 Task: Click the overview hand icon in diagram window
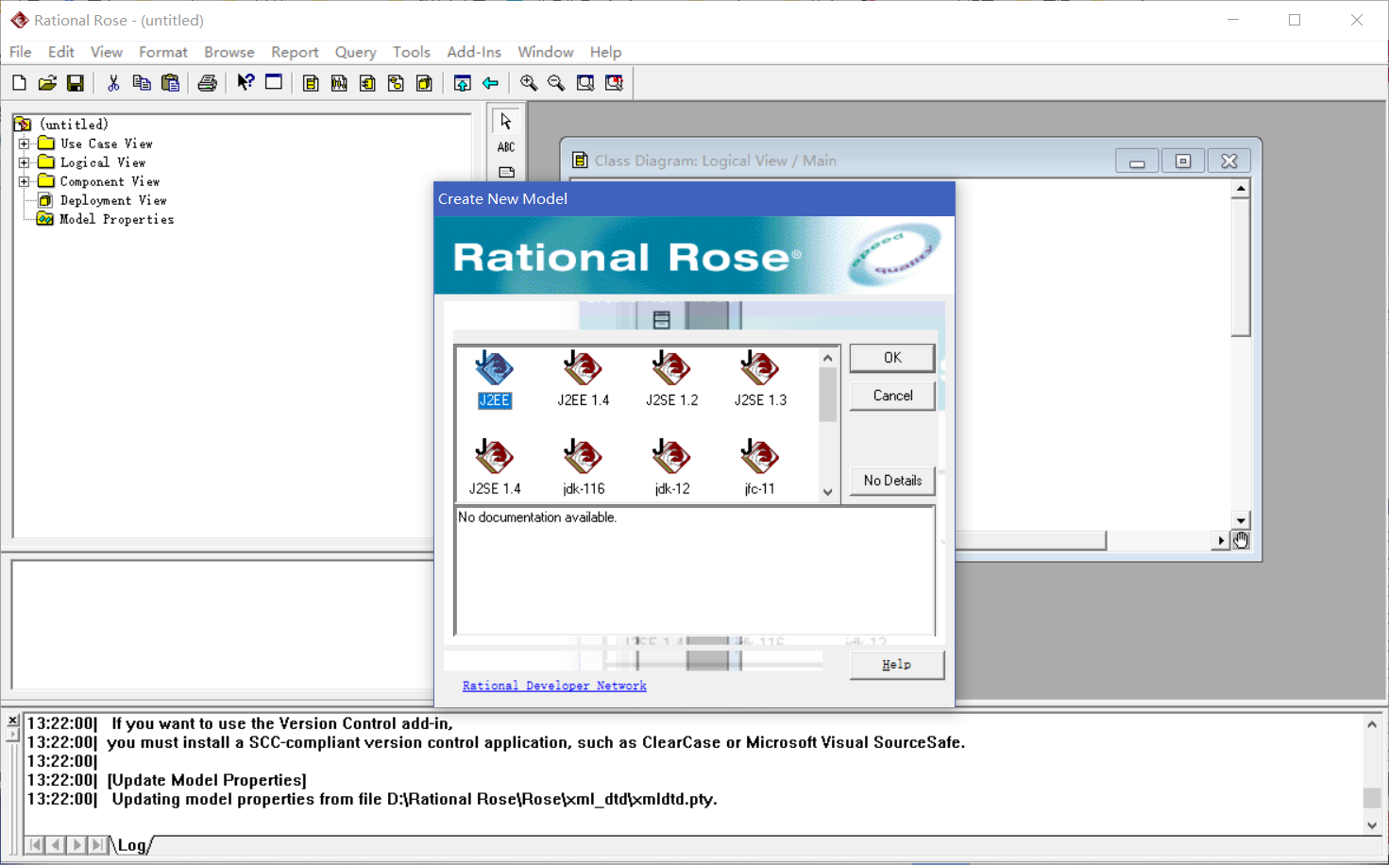(1241, 540)
